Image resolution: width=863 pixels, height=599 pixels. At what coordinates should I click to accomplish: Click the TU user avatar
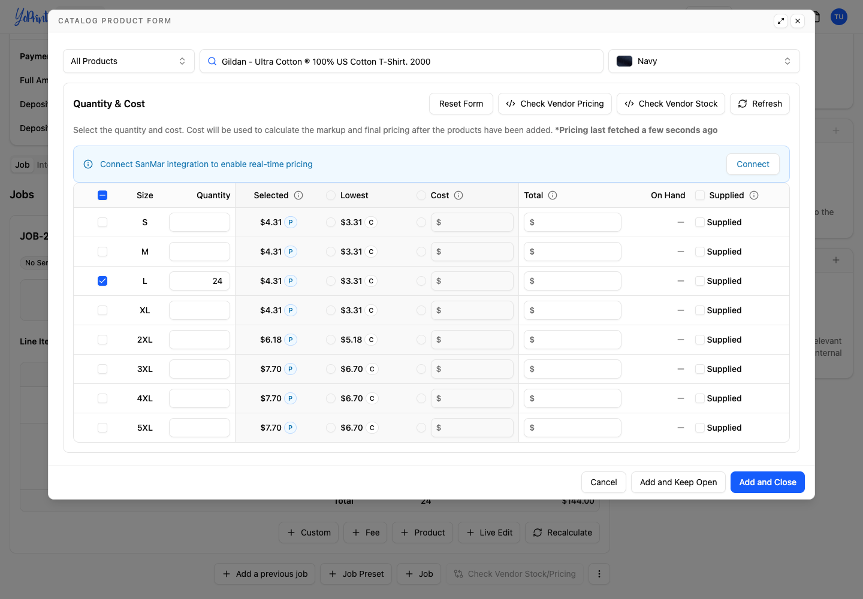point(839,17)
